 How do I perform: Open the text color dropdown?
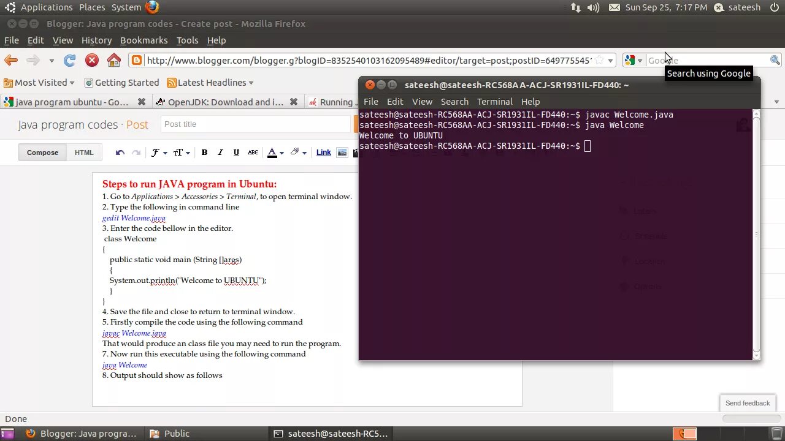pos(275,153)
